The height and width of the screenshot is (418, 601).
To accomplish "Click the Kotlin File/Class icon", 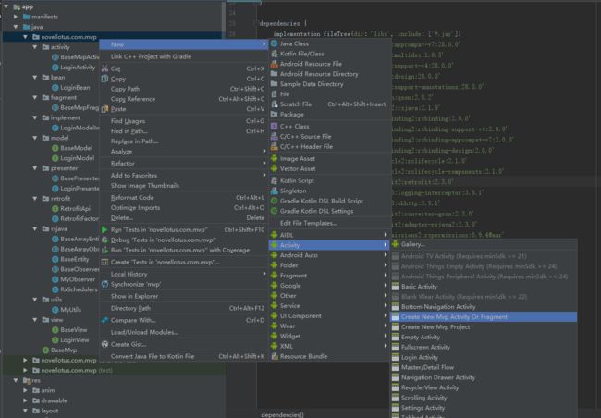I will pyautogui.click(x=274, y=54).
